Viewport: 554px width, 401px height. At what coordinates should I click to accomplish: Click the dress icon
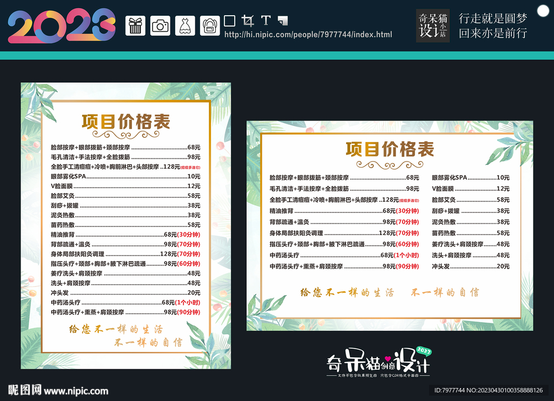coord(185,25)
